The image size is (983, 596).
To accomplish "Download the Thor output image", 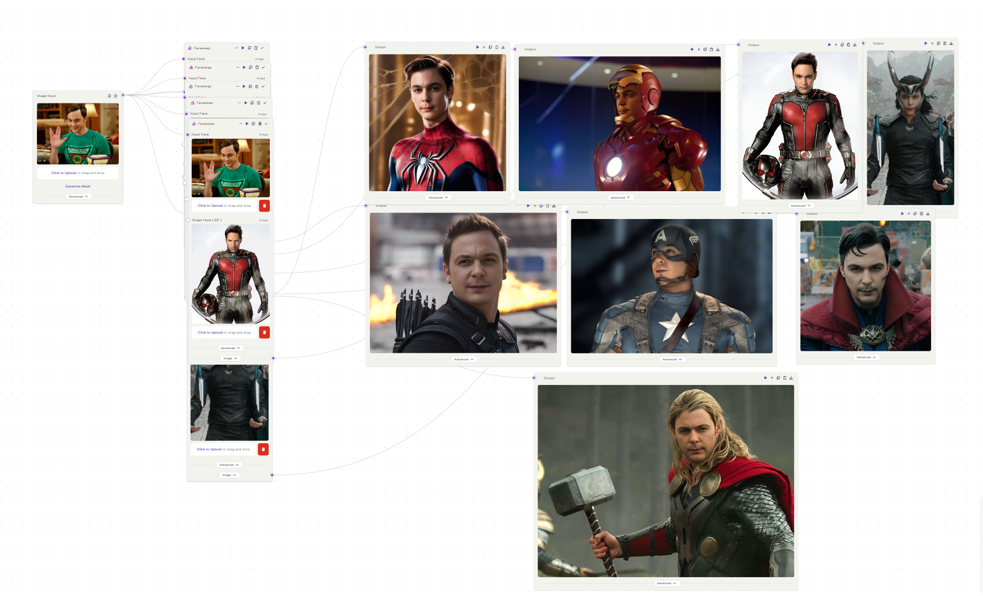I will pos(791,378).
